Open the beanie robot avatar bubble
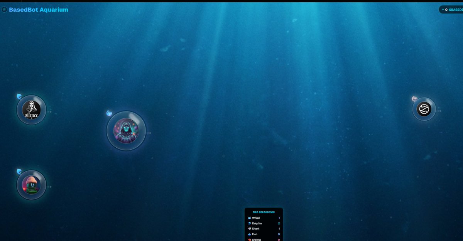 click(31, 185)
